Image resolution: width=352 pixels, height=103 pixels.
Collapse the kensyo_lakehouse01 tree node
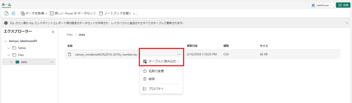point(6,41)
